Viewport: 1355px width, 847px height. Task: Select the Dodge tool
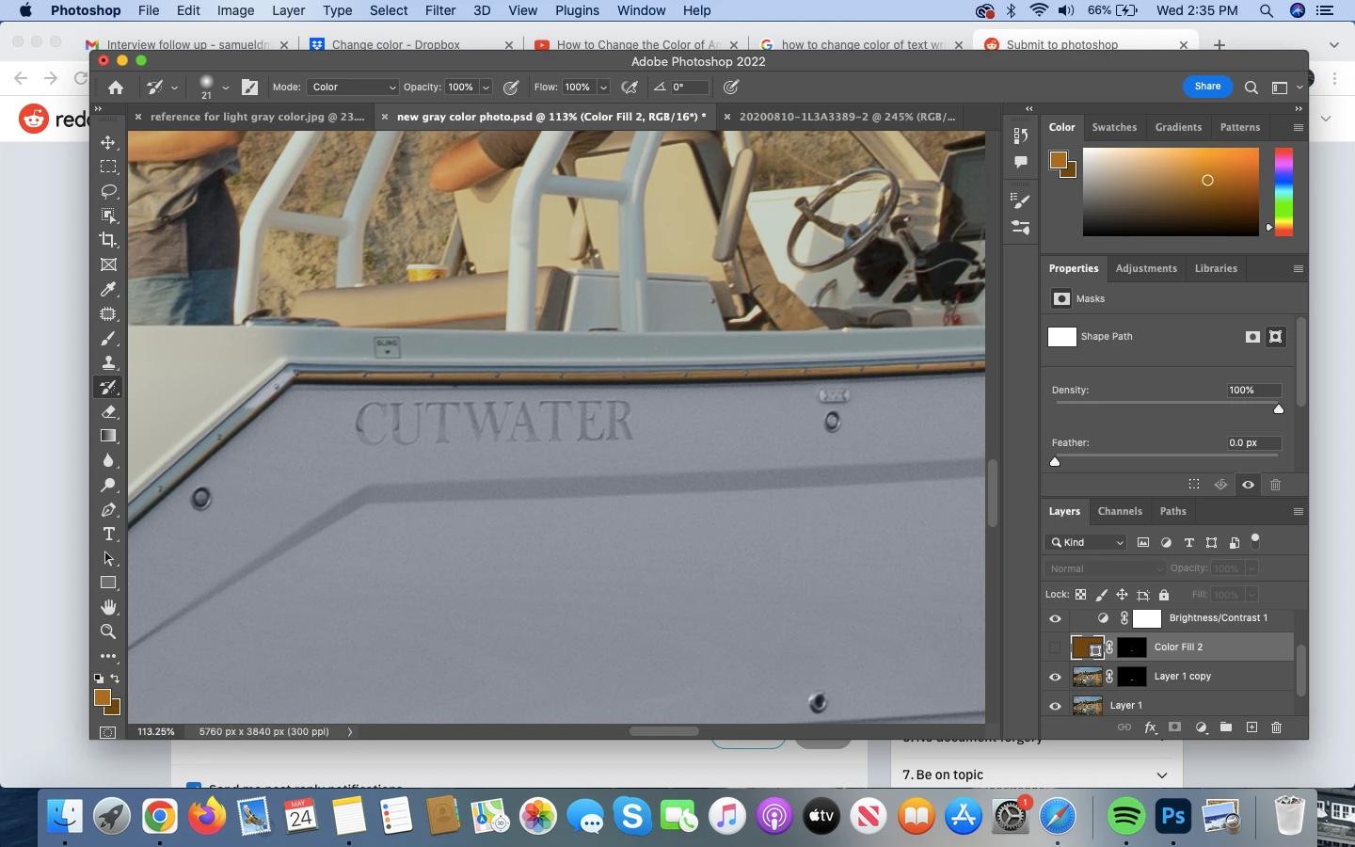click(108, 486)
